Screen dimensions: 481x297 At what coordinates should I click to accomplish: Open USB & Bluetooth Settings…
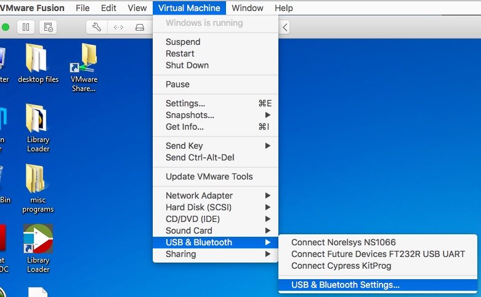[378, 285]
